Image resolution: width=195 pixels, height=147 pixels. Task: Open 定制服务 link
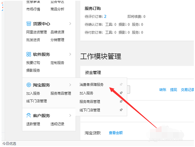(x=57, y=63)
